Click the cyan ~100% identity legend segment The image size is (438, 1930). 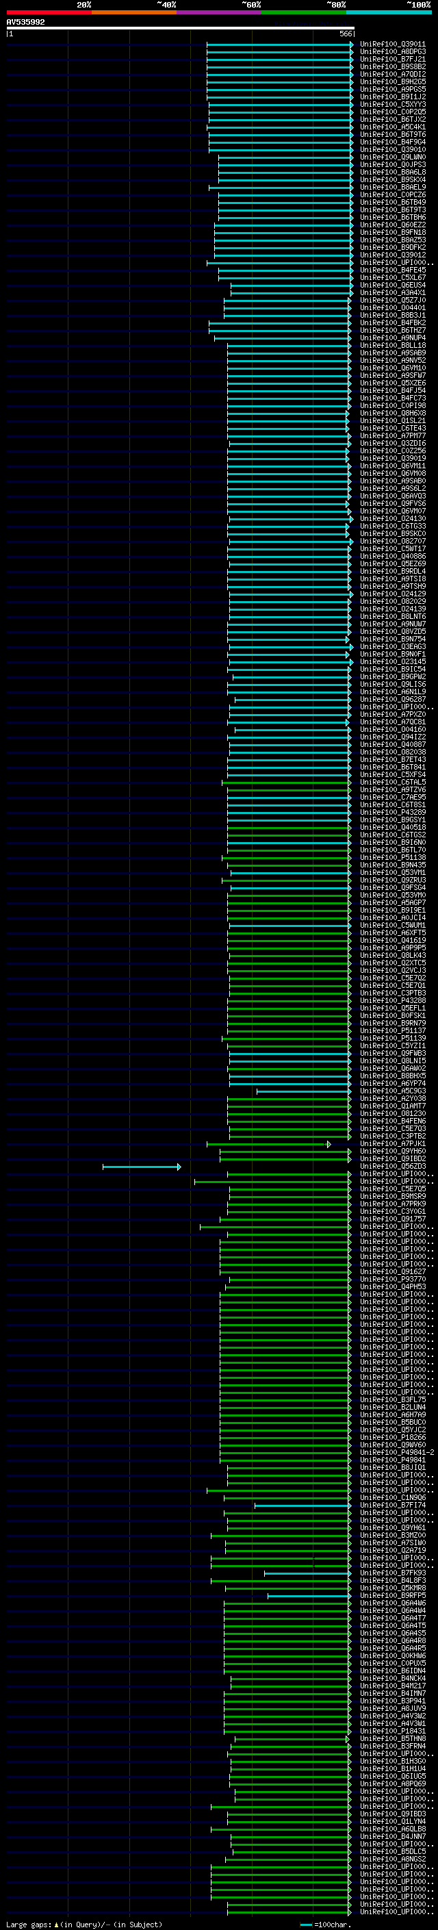click(389, 13)
